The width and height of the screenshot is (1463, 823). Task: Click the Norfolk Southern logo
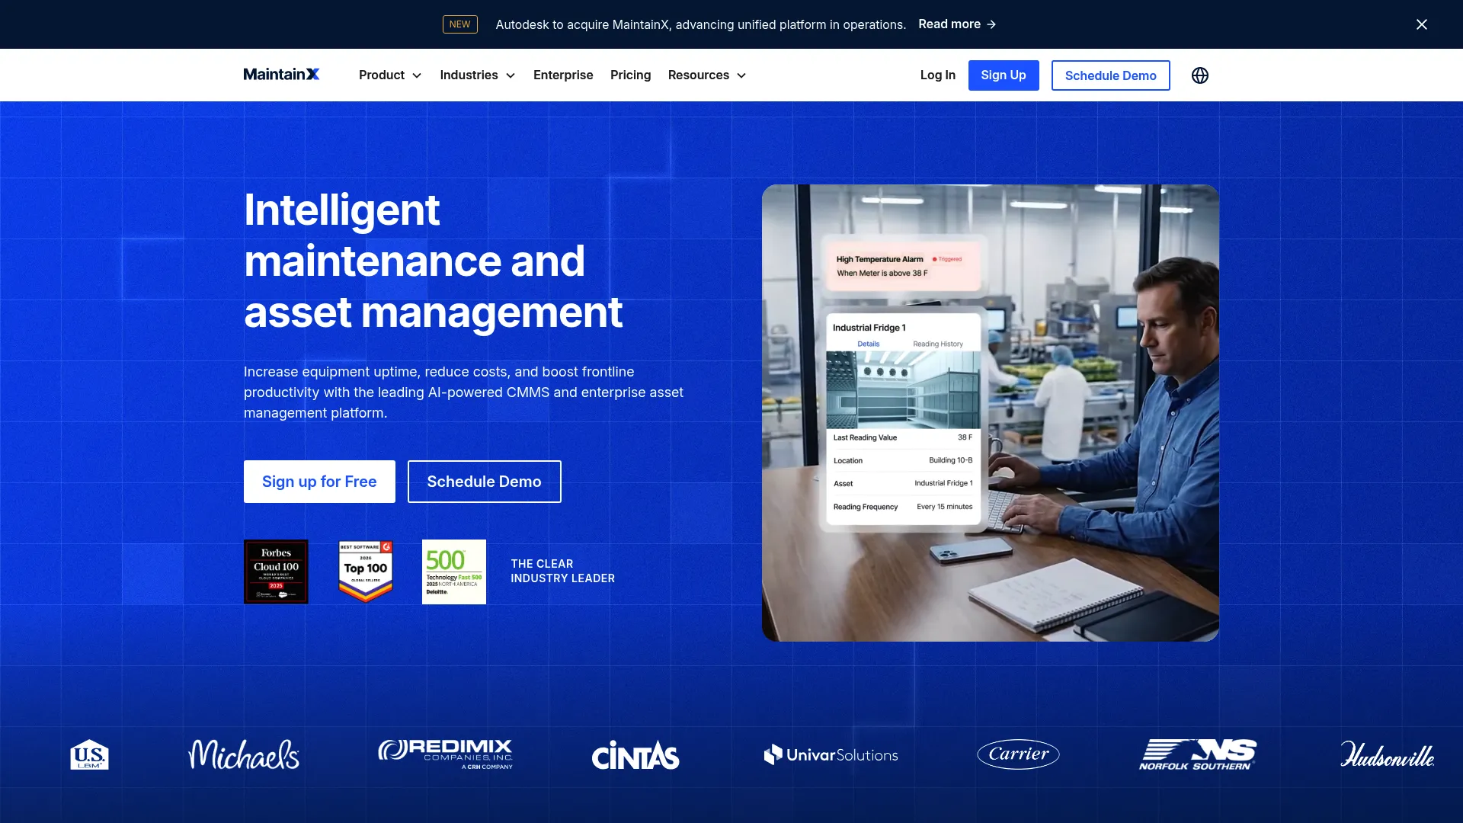point(1198,754)
